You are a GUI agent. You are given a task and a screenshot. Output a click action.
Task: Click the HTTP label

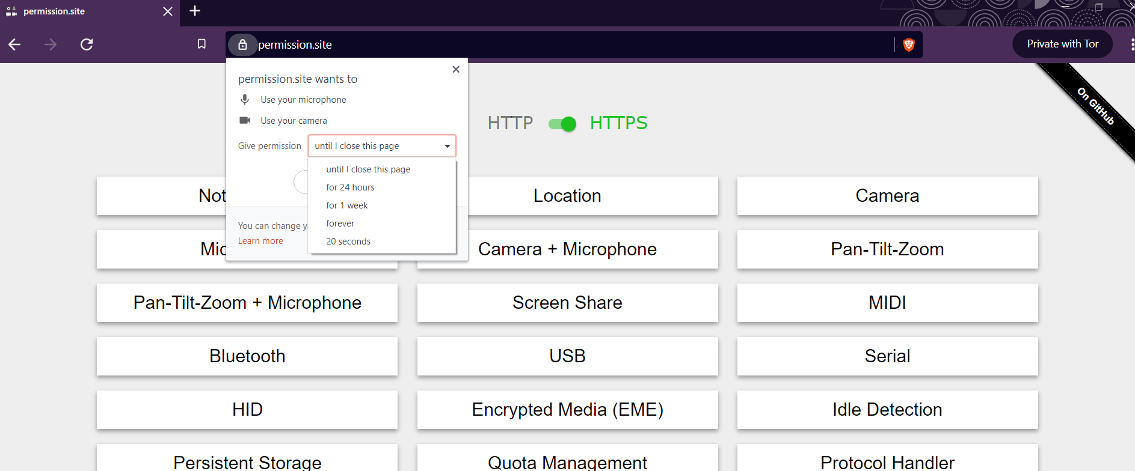510,123
